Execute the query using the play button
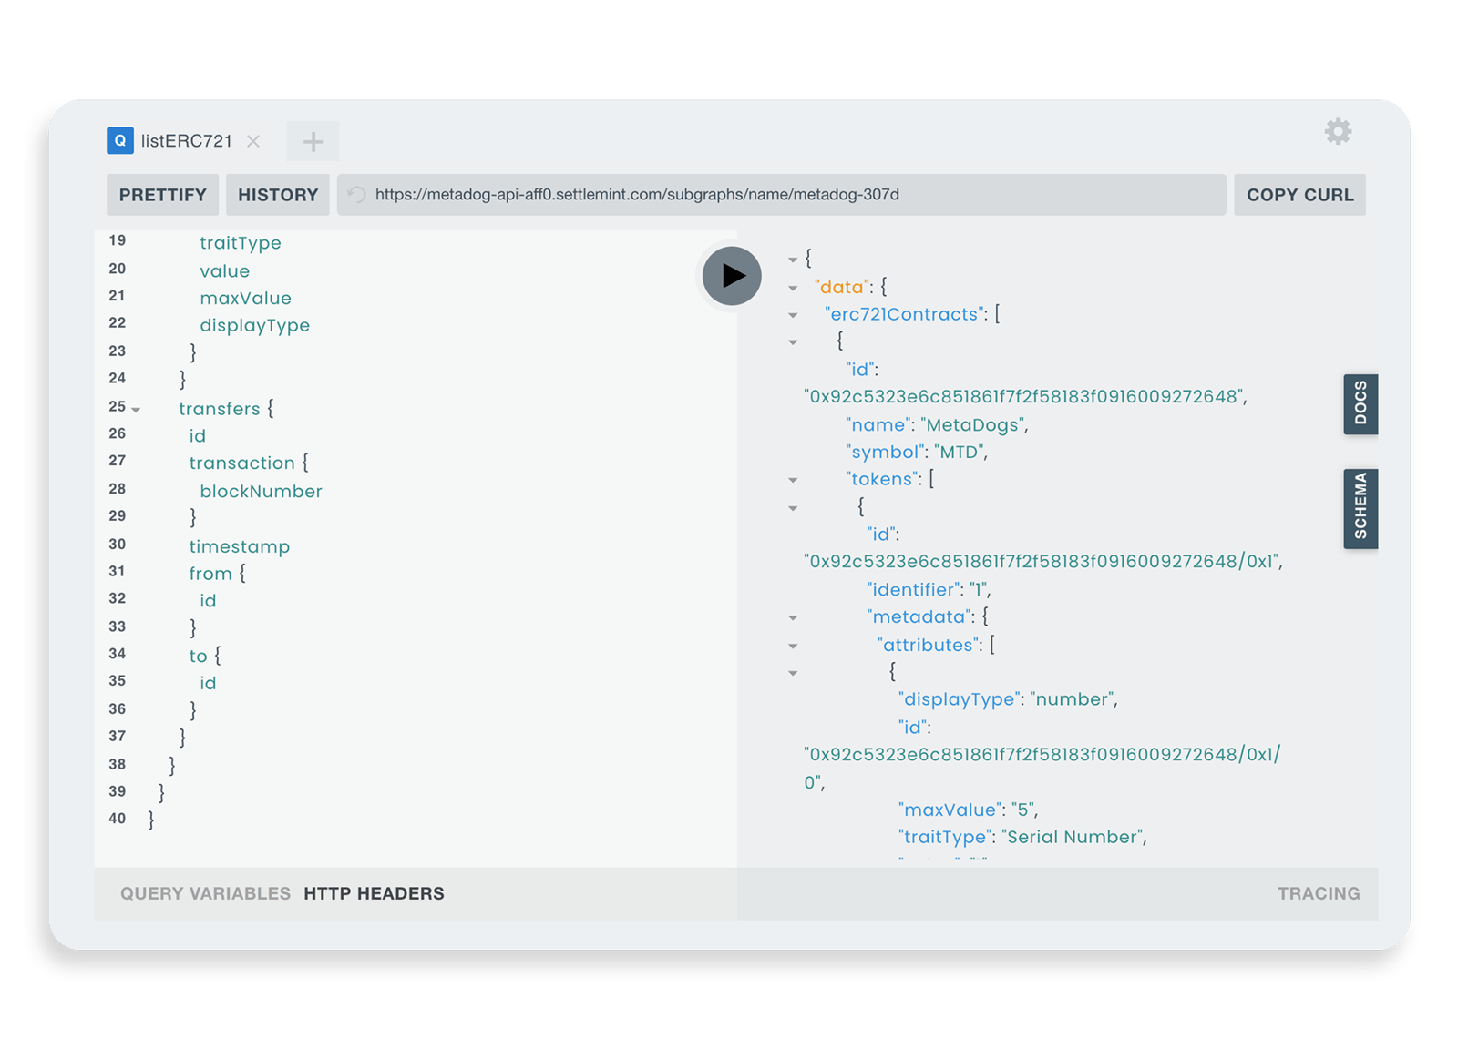Image resolution: width=1458 pixels, height=1049 pixels. tap(729, 275)
